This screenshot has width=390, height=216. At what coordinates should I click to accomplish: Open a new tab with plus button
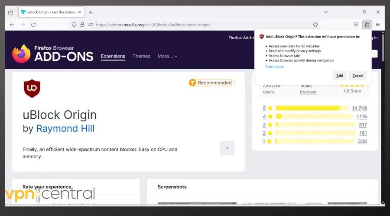tap(91, 12)
